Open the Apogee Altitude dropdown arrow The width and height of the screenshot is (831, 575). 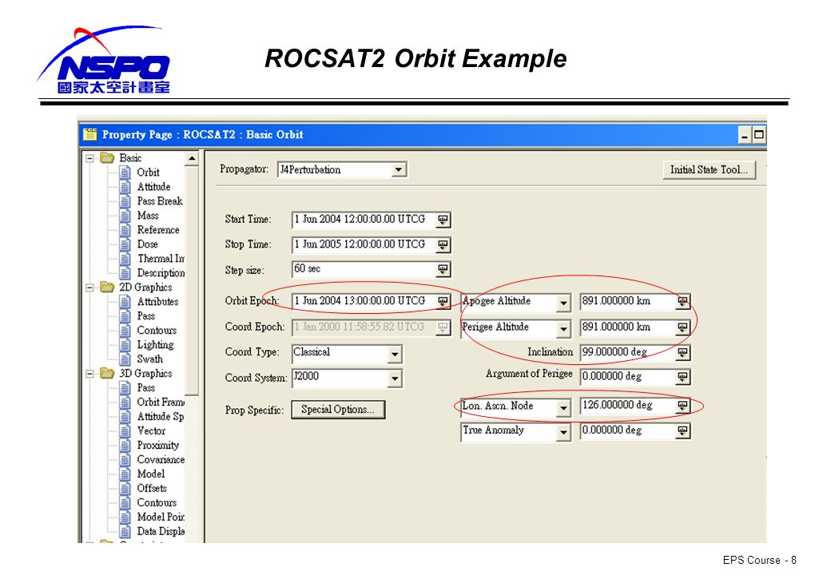coord(563,303)
